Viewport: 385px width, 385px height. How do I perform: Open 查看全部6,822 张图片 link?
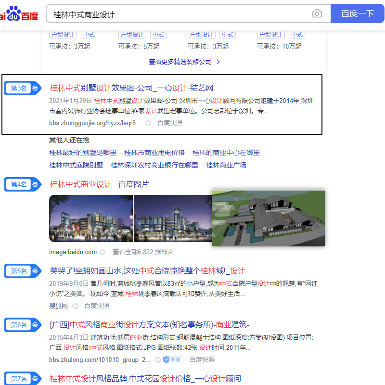click(x=143, y=252)
